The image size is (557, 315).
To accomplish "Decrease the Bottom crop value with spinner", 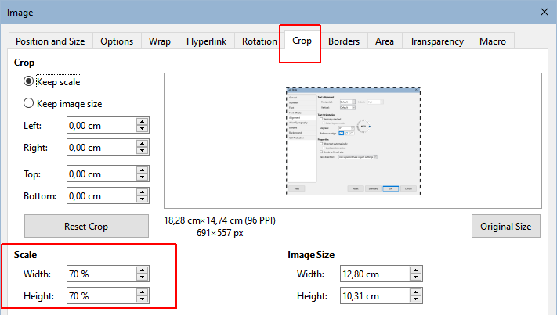I will [x=142, y=200].
